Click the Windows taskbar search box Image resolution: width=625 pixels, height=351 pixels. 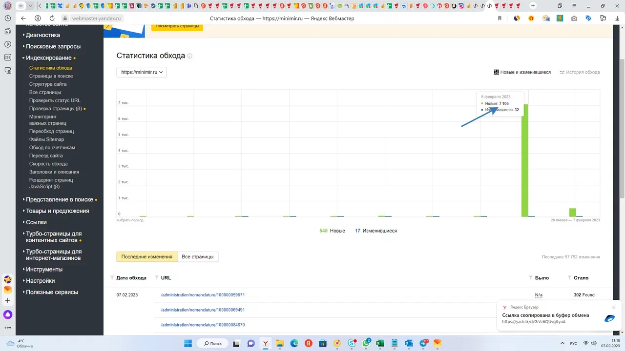(x=213, y=343)
